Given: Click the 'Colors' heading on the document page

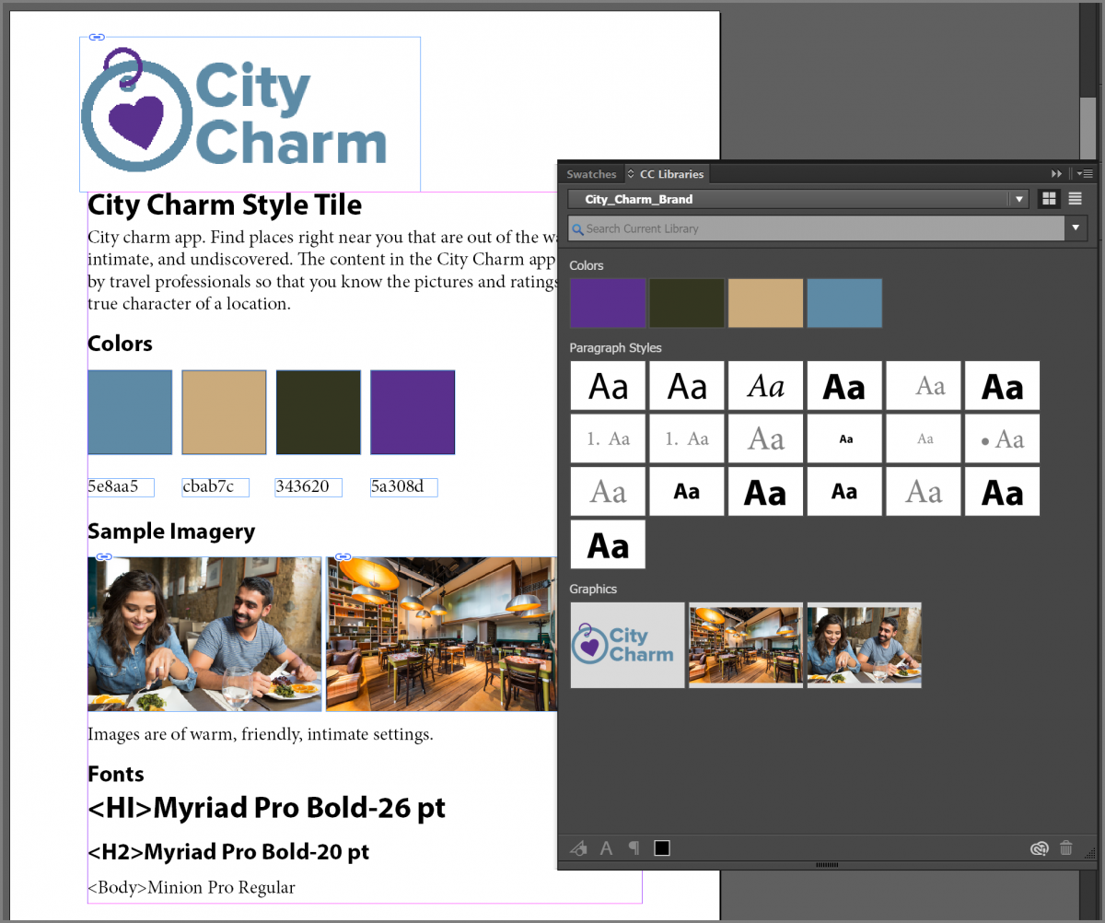Looking at the screenshot, I should point(120,344).
